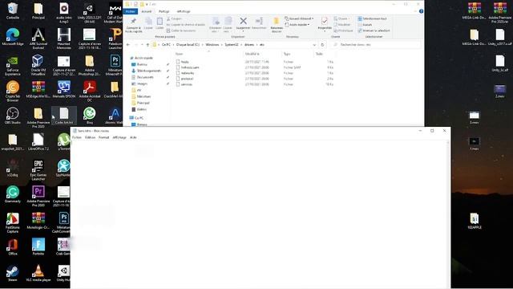Viewport: 513px width, 289px height.
Task: Select the Fortnite desktop icon
Action: tap(38, 246)
